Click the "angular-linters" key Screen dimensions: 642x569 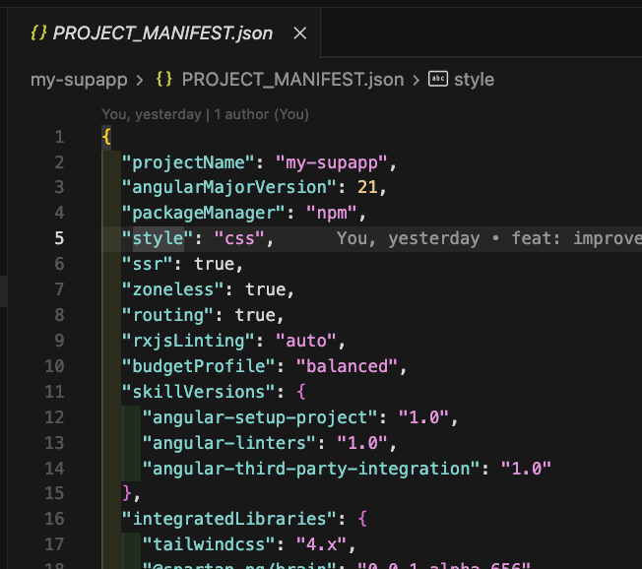click(x=229, y=443)
